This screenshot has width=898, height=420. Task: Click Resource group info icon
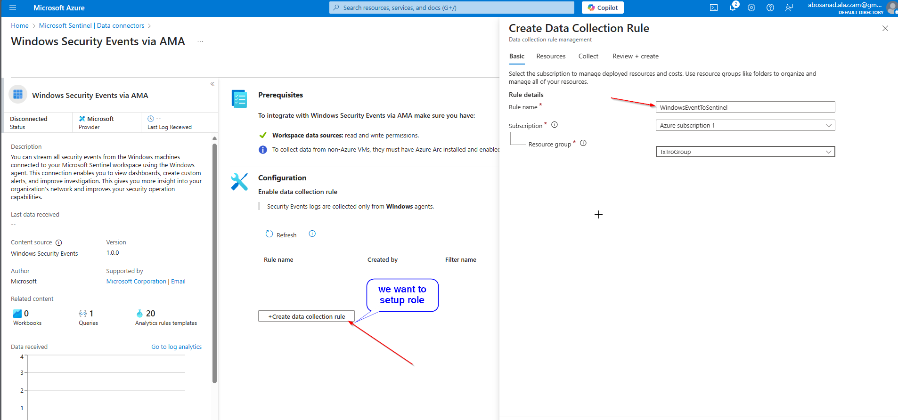tap(583, 143)
